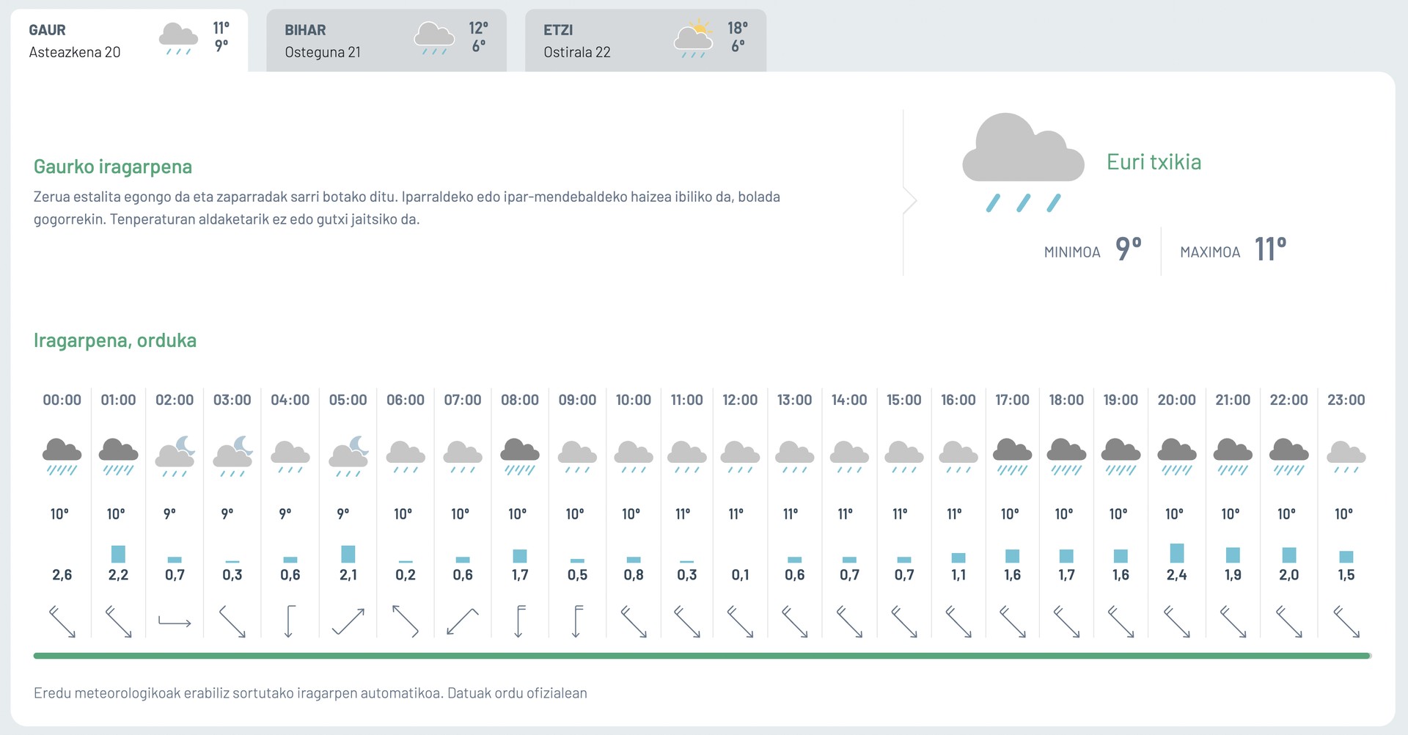Click the 19:00 hour label
Screen dimensions: 1408x735
(x=1121, y=400)
